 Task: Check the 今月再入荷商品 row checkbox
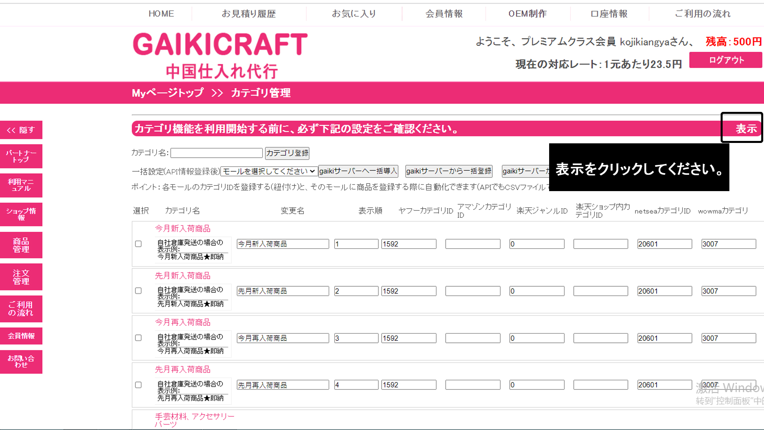[138, 338]
